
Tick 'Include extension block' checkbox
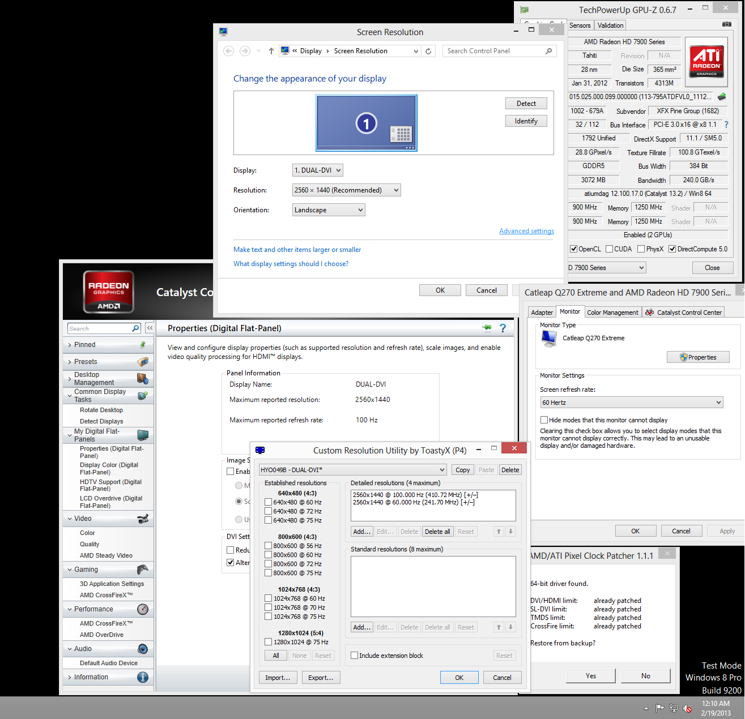pos(355,656)
